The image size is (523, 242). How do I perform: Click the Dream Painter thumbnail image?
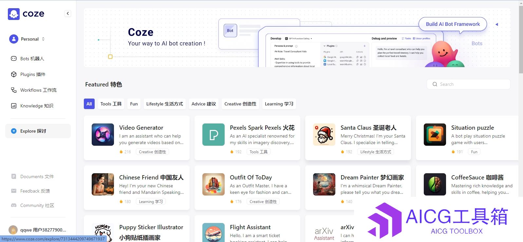click(x=324, y=184)
